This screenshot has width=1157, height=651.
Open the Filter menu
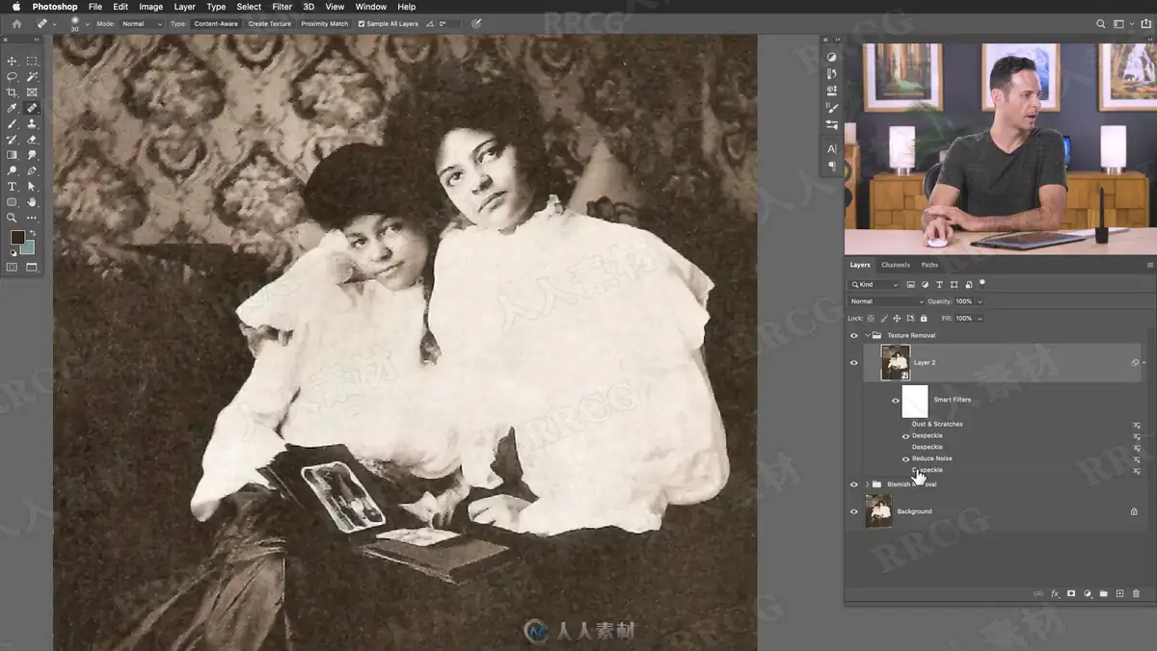point(282,7)
